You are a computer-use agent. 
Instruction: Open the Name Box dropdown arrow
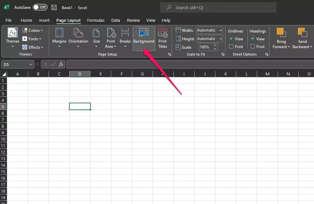tap(31, 64)
